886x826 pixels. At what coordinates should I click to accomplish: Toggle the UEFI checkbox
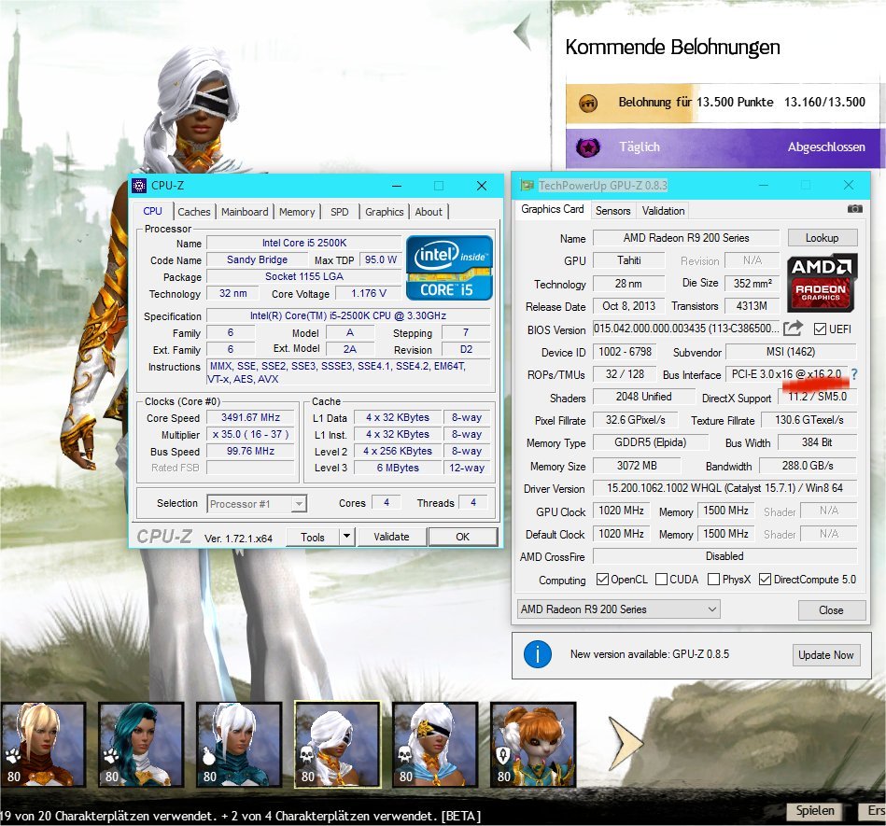pos(820,329)
